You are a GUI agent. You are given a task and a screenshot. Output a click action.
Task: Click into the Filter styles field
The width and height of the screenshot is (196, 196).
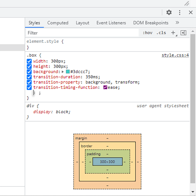click(x=82, y=33)
